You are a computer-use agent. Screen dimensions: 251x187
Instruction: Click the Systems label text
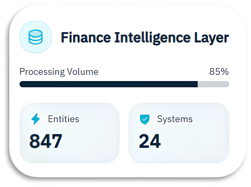point(175,119)
